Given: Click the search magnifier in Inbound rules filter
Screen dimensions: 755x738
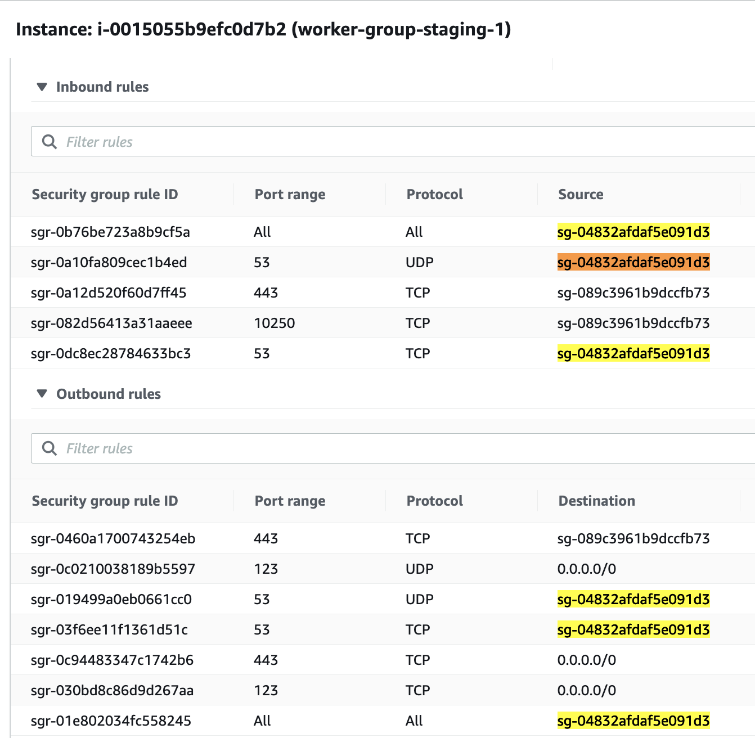Looking at the screenshot, I should (49, 141).
